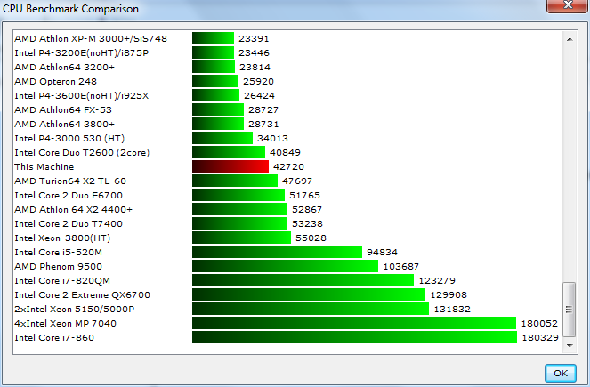Click the score value 55028
The height and width of the screenshot is (387, 590).
[311, 238]
